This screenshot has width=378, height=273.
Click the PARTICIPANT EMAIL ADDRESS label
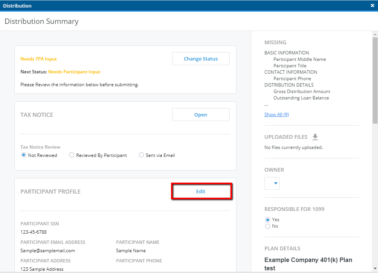53,242
